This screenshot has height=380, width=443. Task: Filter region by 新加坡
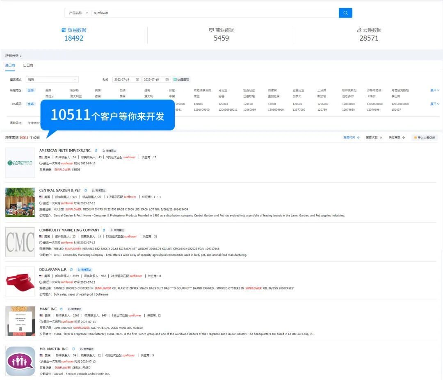coord(322,96)
